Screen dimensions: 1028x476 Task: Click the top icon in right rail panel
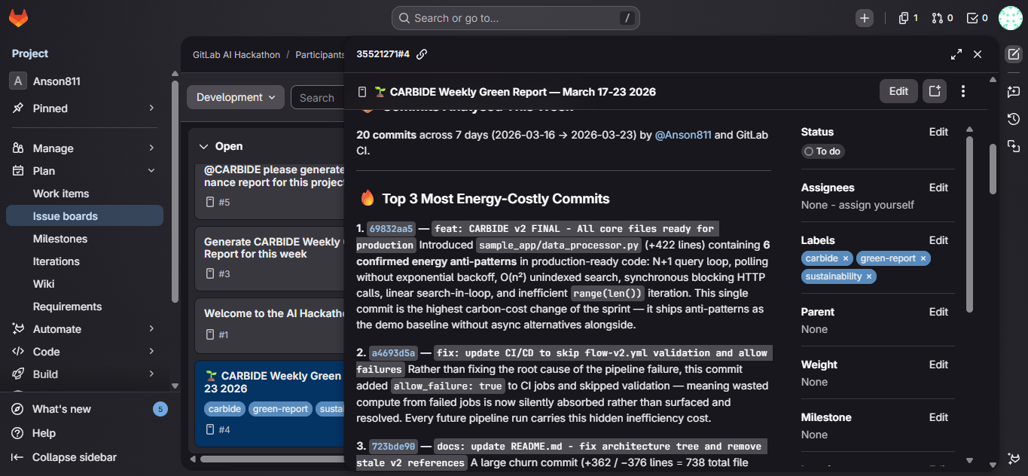coord(1014,54)
